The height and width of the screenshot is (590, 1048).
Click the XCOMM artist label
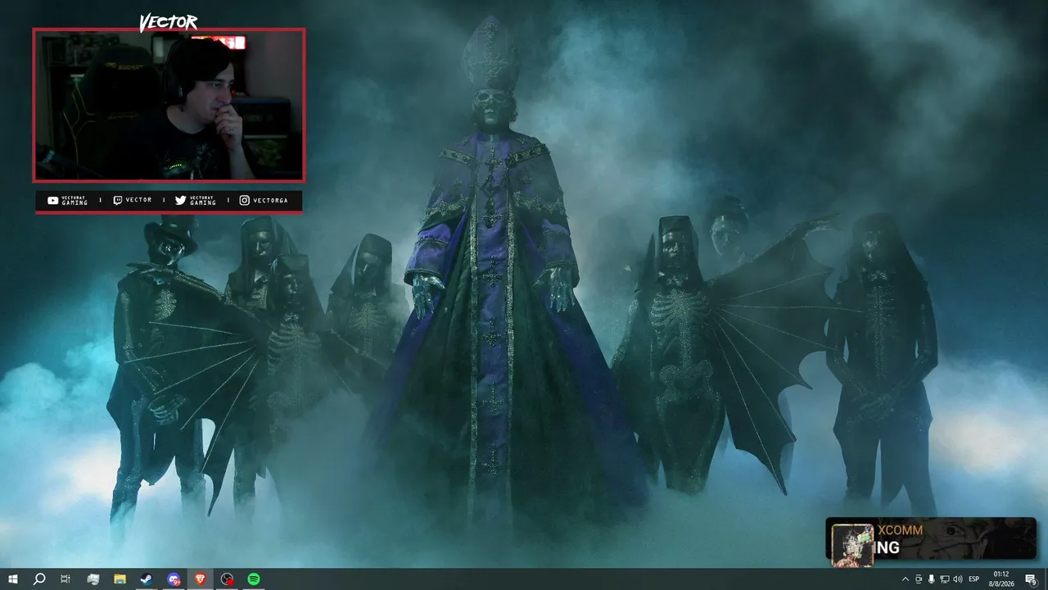[x=900, y=530]
